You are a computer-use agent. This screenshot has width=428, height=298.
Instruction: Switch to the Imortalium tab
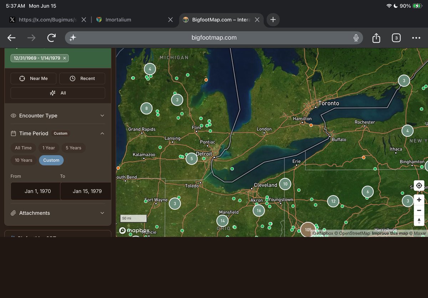tap(135, 20)
